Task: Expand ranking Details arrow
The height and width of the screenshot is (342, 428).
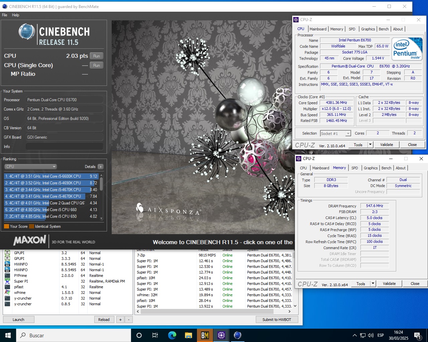Action: (101, 167)
